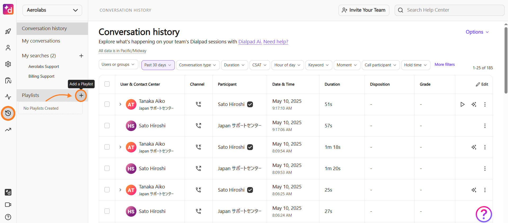Open the help question mark icon in sidebar

8,217
